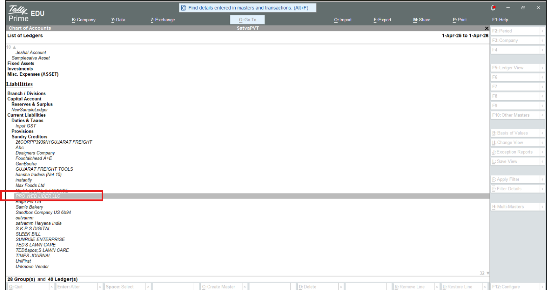Click the Q: Quit bottom button

28,287
